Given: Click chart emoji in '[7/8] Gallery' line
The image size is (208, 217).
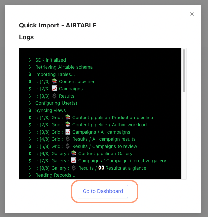Looking at the screenshot, I should [x=74, y=160].
